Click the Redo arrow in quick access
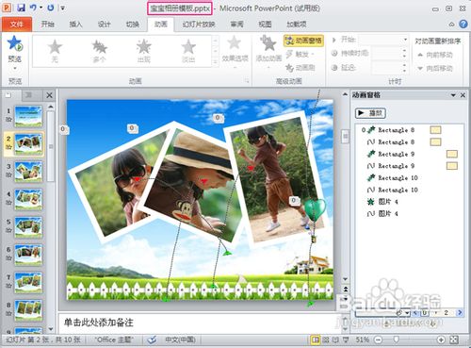The image size is (471, 348). (x=50, y=8)
